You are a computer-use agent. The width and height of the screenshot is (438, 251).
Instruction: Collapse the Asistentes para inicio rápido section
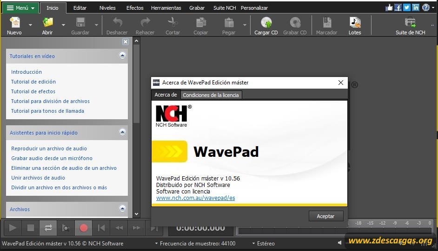coord(122,132)
